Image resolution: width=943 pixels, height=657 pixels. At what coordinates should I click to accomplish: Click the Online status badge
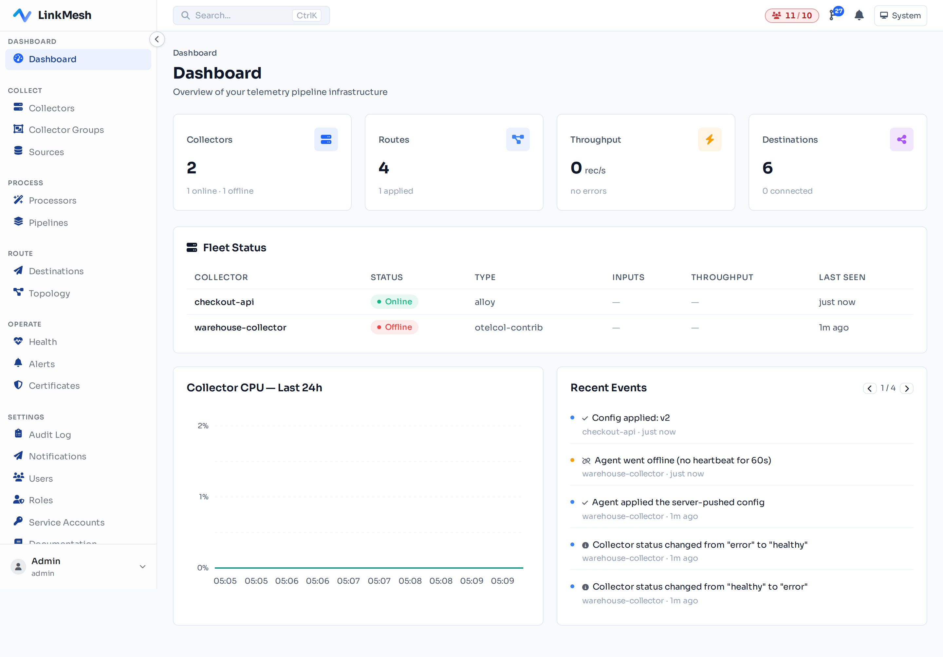point(394,302)
